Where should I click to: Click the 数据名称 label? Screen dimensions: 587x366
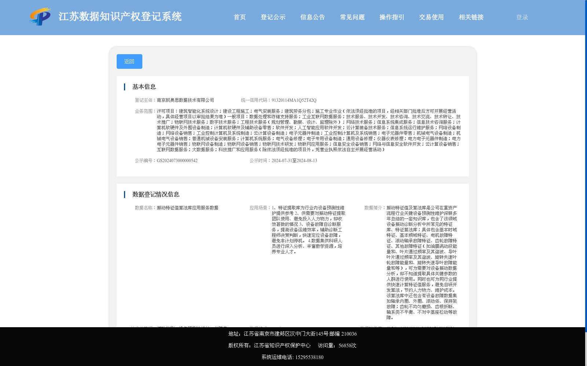tap(146, 208)
